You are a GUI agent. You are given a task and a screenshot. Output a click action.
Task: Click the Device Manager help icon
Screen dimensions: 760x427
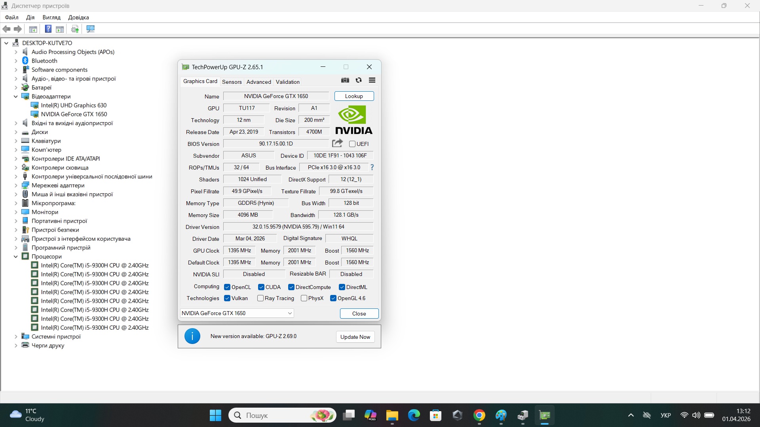(x=48, y=29)
